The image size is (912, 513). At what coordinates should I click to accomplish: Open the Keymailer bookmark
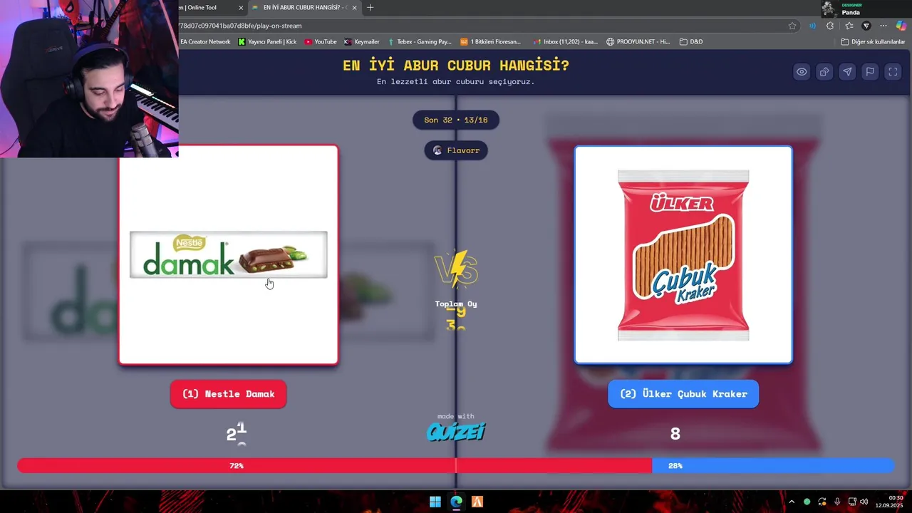(362, 42)
